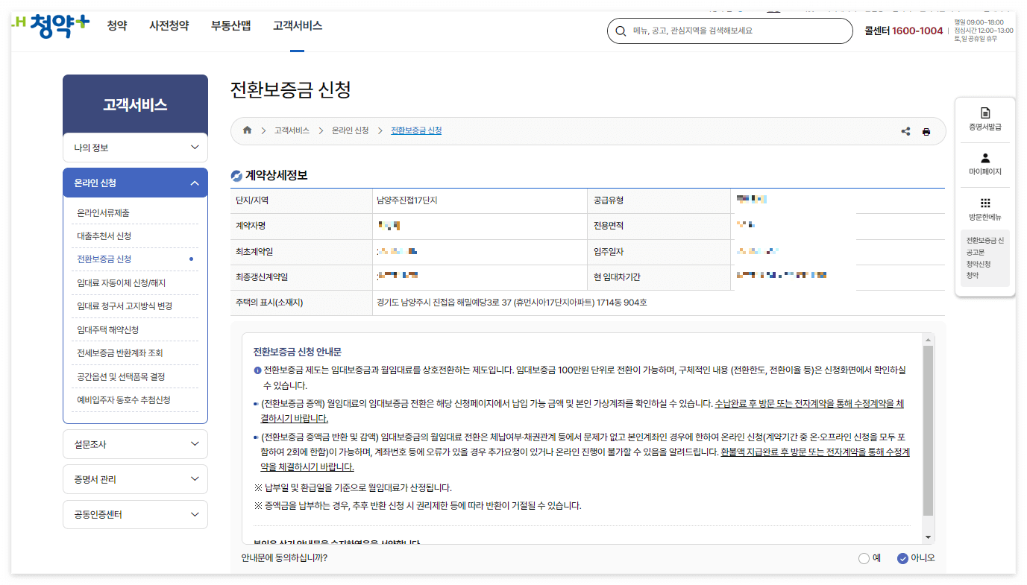The width and height of the screenshot is (1027, 585).
Task: Click the search magnifier icon
Action: (x=621, y=31)
